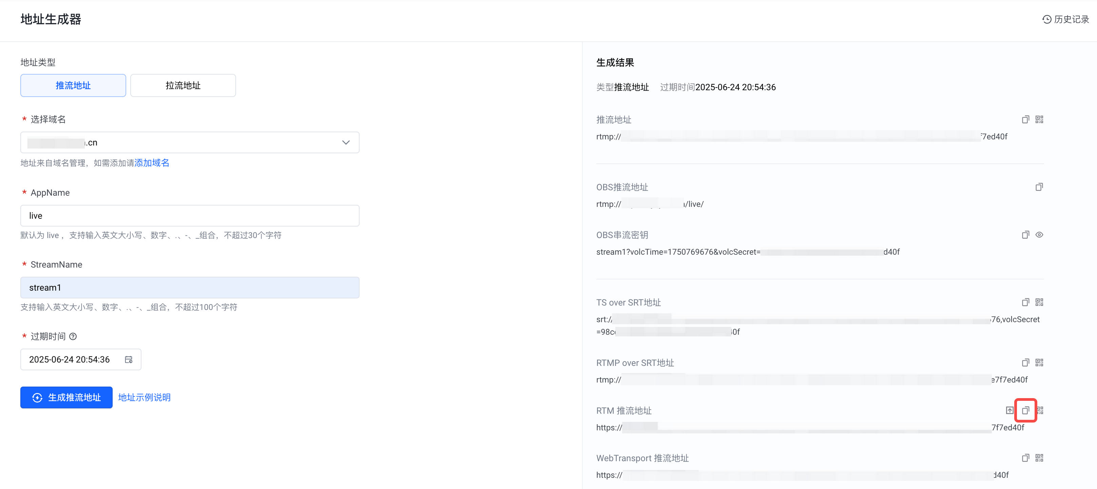
Task: Copy the WebTransport 推流地址
Action: point(1025,458)
